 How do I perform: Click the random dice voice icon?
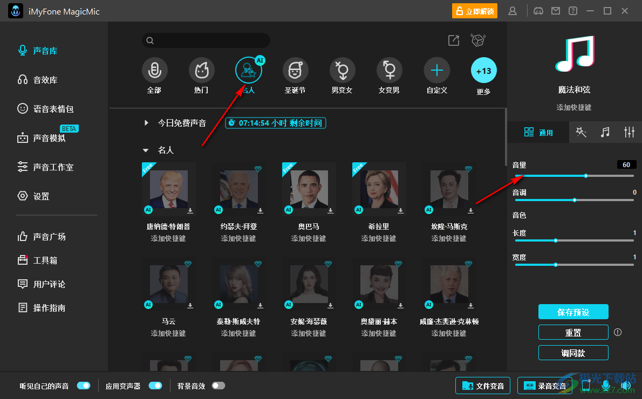478,40
